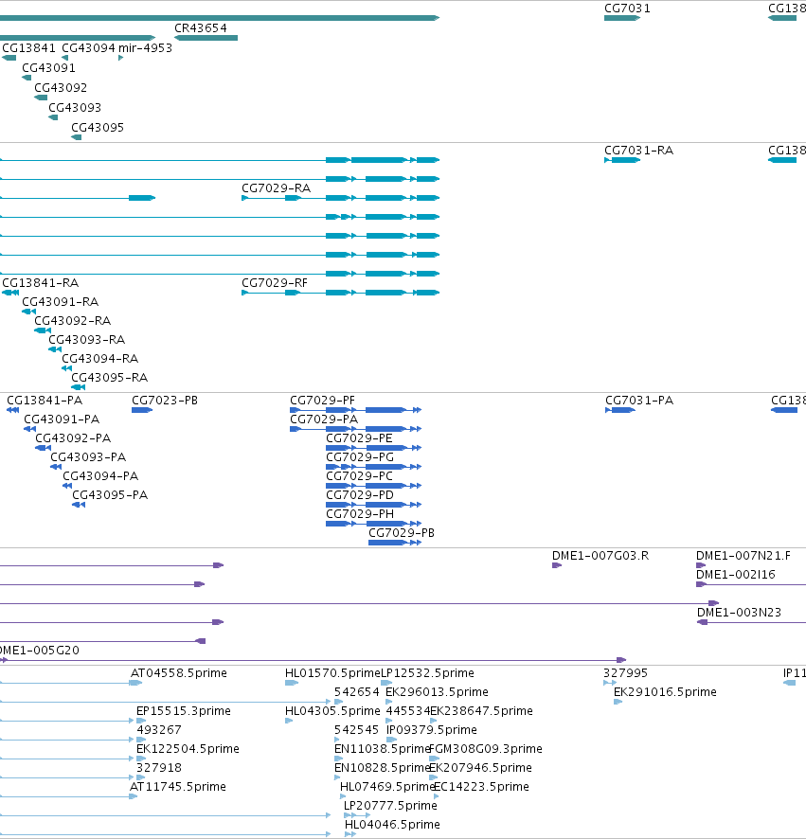Click the HL07469.5prime EST label
Screen dimensions: 806x839
(387, 787)
